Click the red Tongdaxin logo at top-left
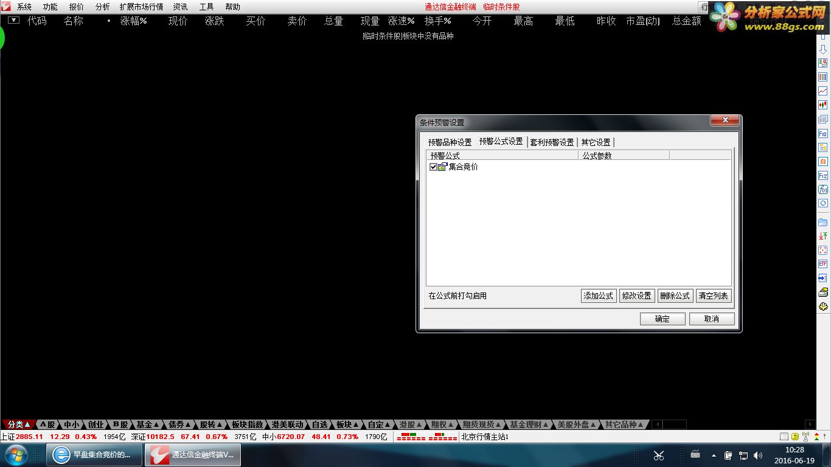Screen dimensions: 831x467 click(6, 7)
